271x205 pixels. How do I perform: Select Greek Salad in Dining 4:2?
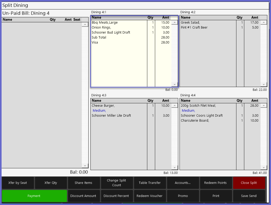point(190,23)
